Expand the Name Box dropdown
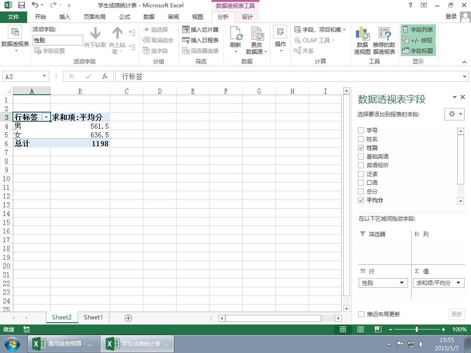The width and height of the screenshot is (471, 353). (x=44, y=76)
